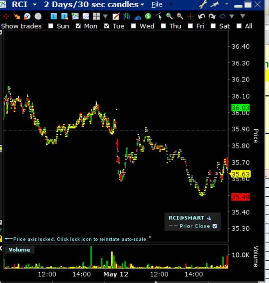Click the May 12 date label on time axis
Image resolution: width=269 pixels, height=283 pixels.
116,274
